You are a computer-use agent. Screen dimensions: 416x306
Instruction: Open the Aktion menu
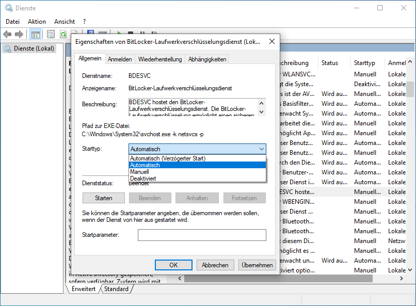coord(37,22)
